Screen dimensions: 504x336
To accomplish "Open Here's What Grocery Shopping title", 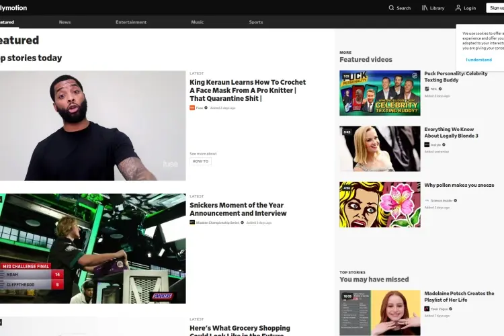I will pos(240,330).
